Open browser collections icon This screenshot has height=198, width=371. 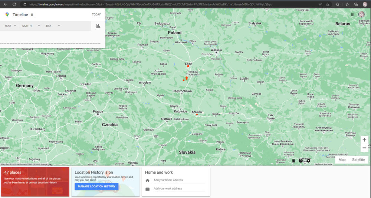click(356, 4)
